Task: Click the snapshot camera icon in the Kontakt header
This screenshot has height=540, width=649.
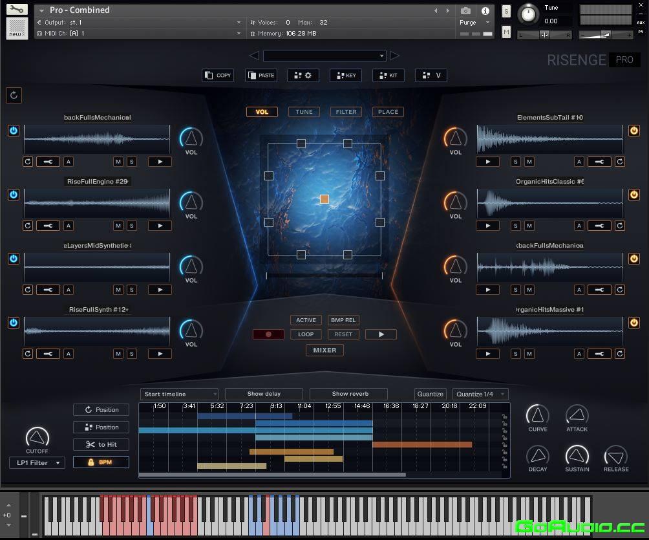Action: [465, 10]
